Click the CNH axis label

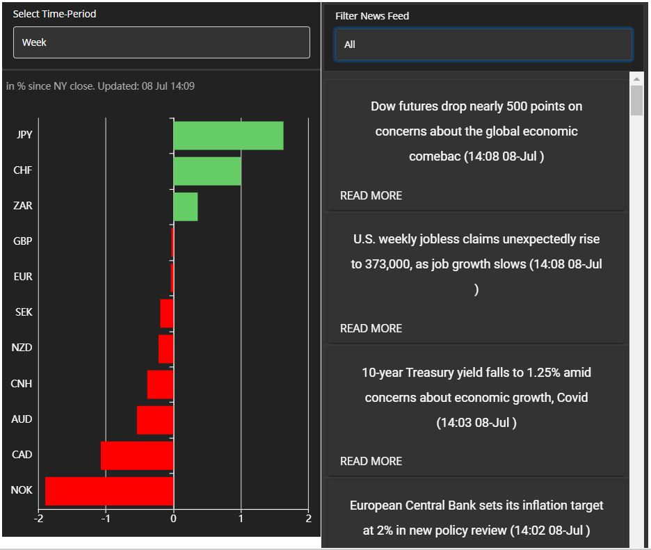click(x=22, y=384)
